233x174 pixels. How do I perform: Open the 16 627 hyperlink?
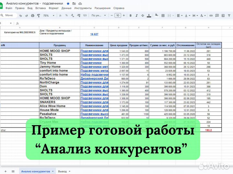(x=94, y=34)
